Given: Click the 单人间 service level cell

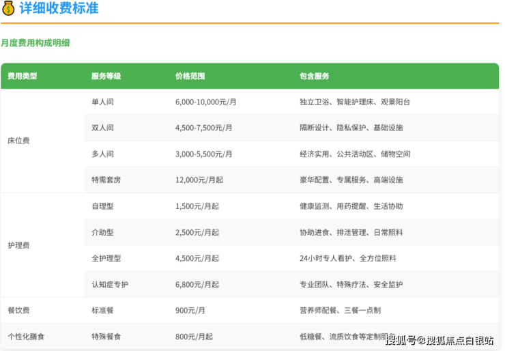Looking at the screenshot, I should [x=102, y=102].
